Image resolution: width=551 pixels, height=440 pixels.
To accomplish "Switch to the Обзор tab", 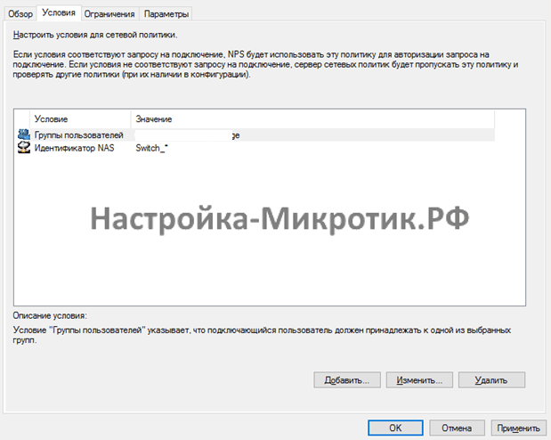I will [x=20, y=13].
